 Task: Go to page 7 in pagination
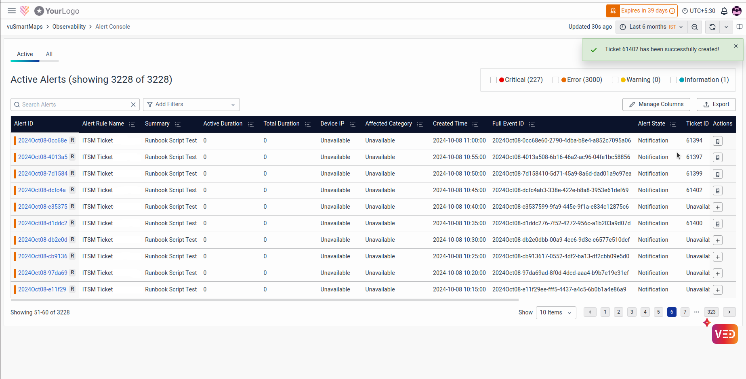(685, 312)
